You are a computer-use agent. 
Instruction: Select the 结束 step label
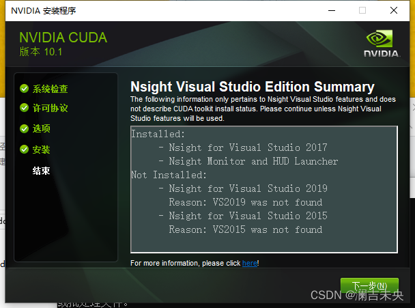[x=41, y=171]
